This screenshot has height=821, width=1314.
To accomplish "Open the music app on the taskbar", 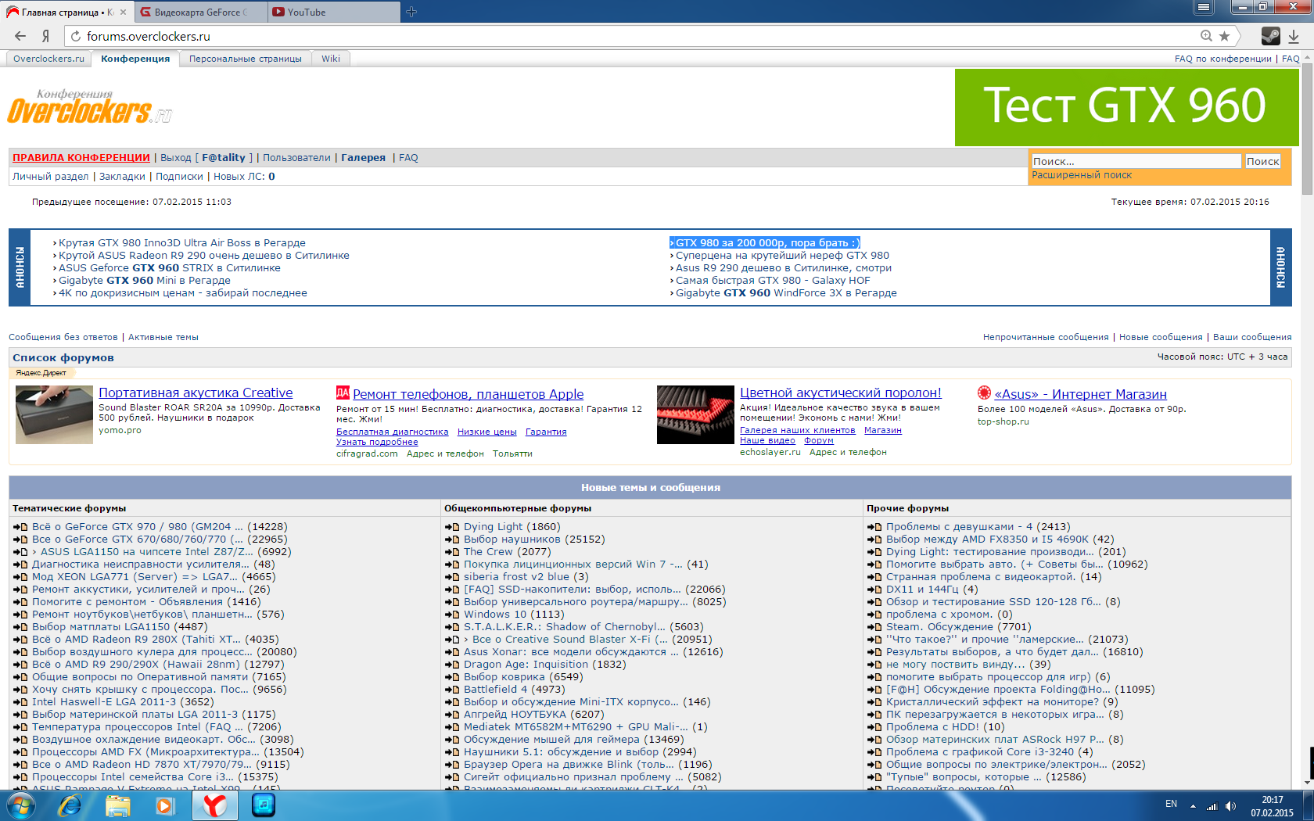I will point(264,805).
